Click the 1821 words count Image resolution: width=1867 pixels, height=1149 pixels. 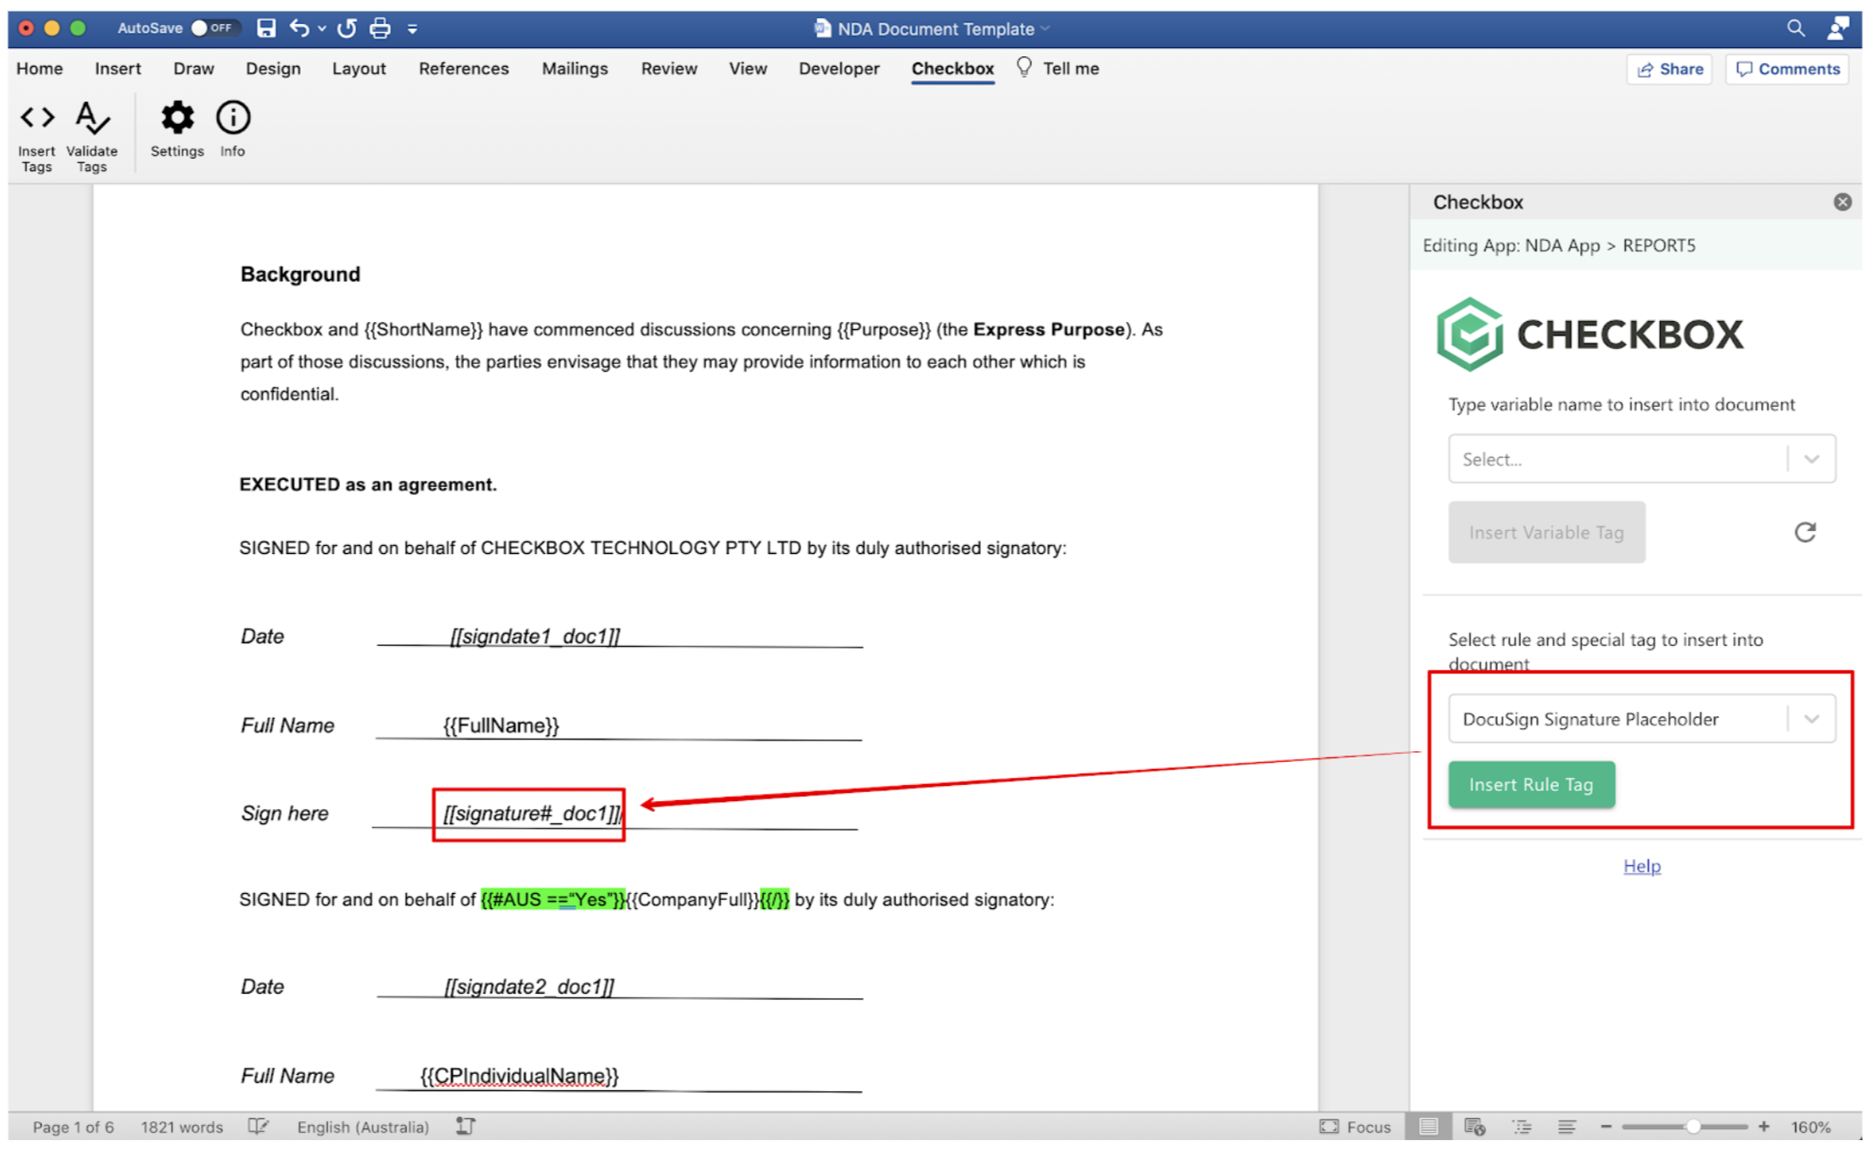pos(181,1127)
